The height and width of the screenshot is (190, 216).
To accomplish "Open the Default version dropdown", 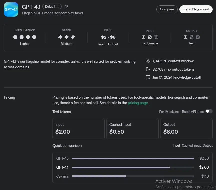I will 52,6.
